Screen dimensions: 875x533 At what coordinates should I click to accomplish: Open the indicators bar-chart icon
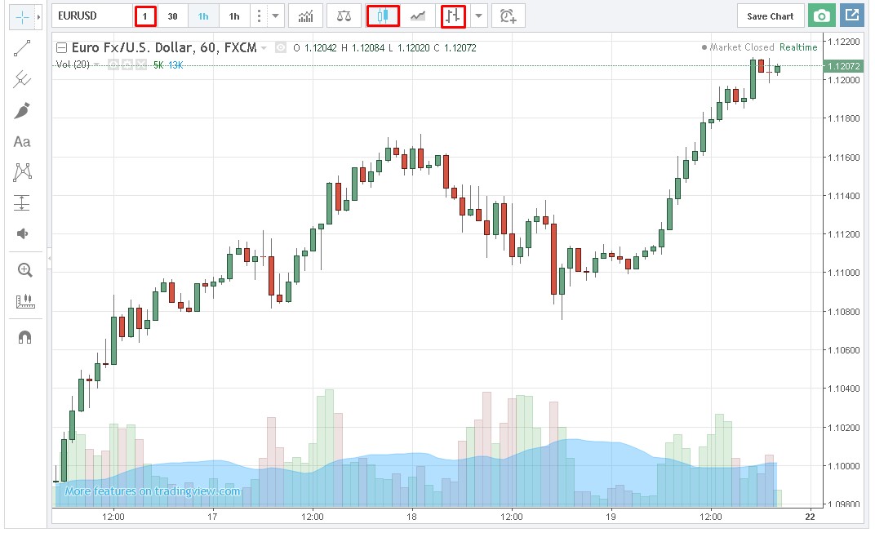(x=306, y=16)
